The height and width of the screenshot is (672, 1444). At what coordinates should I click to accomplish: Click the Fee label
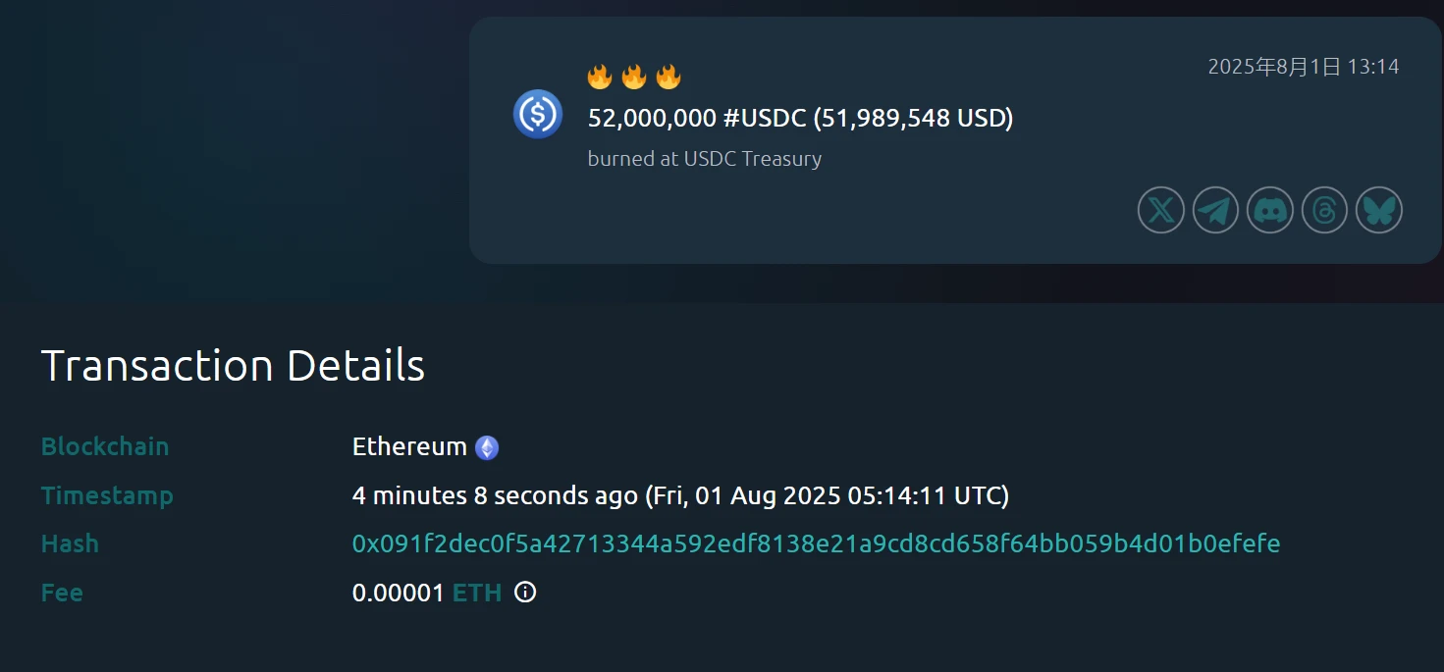[x=62, y=593]
